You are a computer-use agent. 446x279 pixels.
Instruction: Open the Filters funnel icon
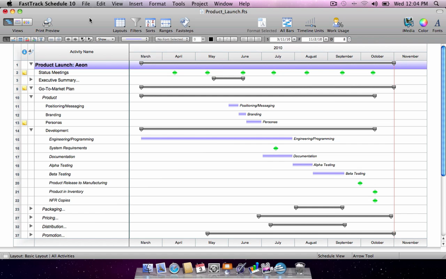click(136, 23)
